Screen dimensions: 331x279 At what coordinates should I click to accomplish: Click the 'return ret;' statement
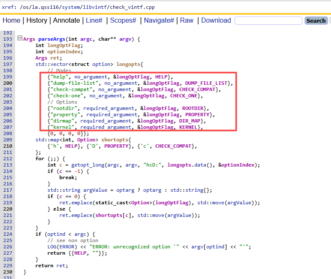[x=52, y=266]
